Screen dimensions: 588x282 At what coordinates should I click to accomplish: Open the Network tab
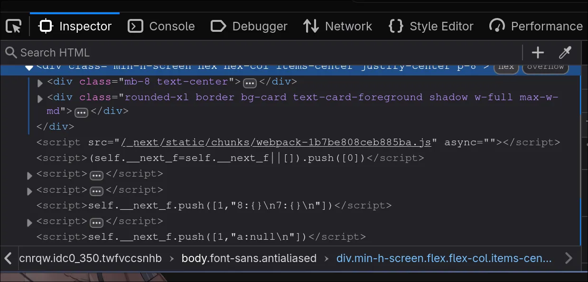pyautogui.click(x=337, y=26)
